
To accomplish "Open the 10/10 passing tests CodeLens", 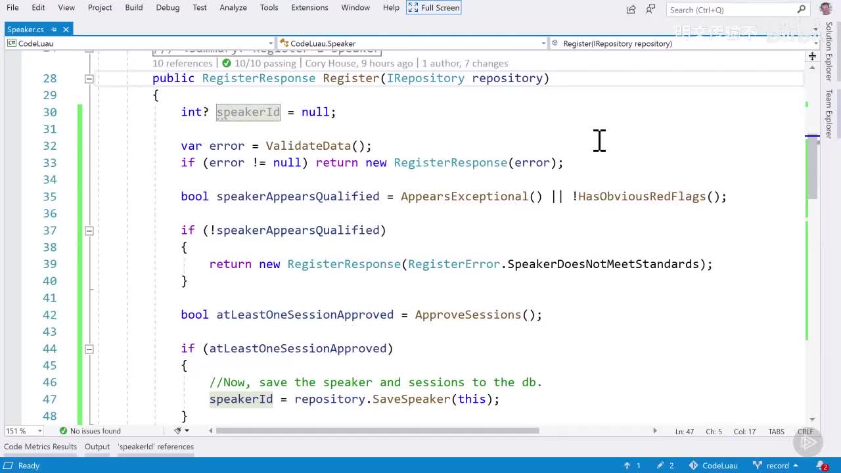I will coord(259,63).
